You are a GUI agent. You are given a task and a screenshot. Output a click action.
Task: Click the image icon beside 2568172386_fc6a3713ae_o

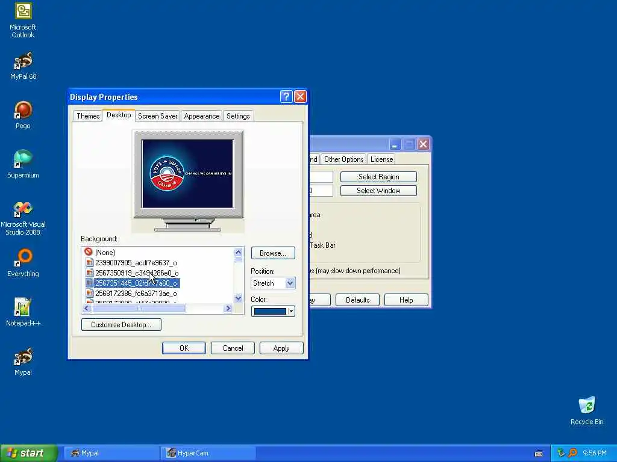(x=89, y=293)
